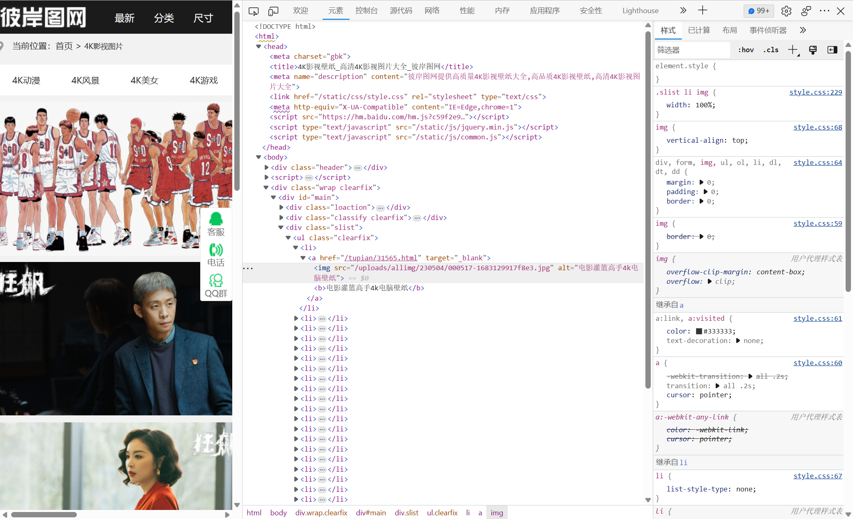
Task: Open the style.css:229 source link
Action: click(x=815, y=93)
